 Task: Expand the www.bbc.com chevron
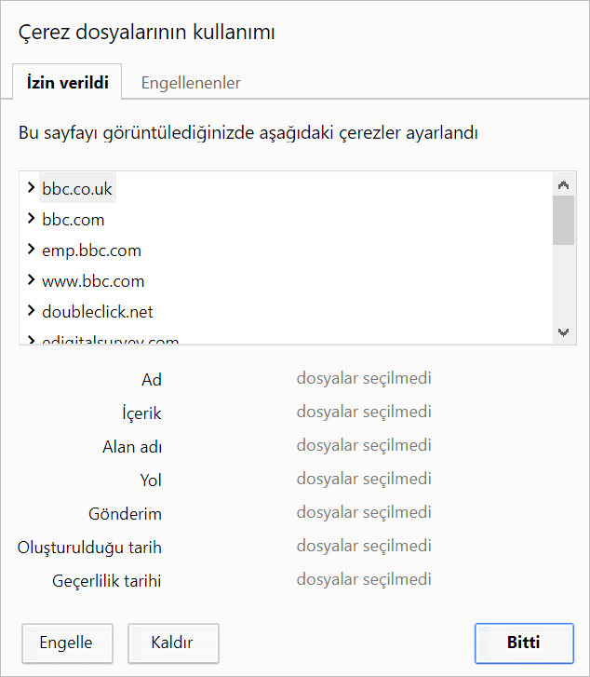[x=31, y=279]
